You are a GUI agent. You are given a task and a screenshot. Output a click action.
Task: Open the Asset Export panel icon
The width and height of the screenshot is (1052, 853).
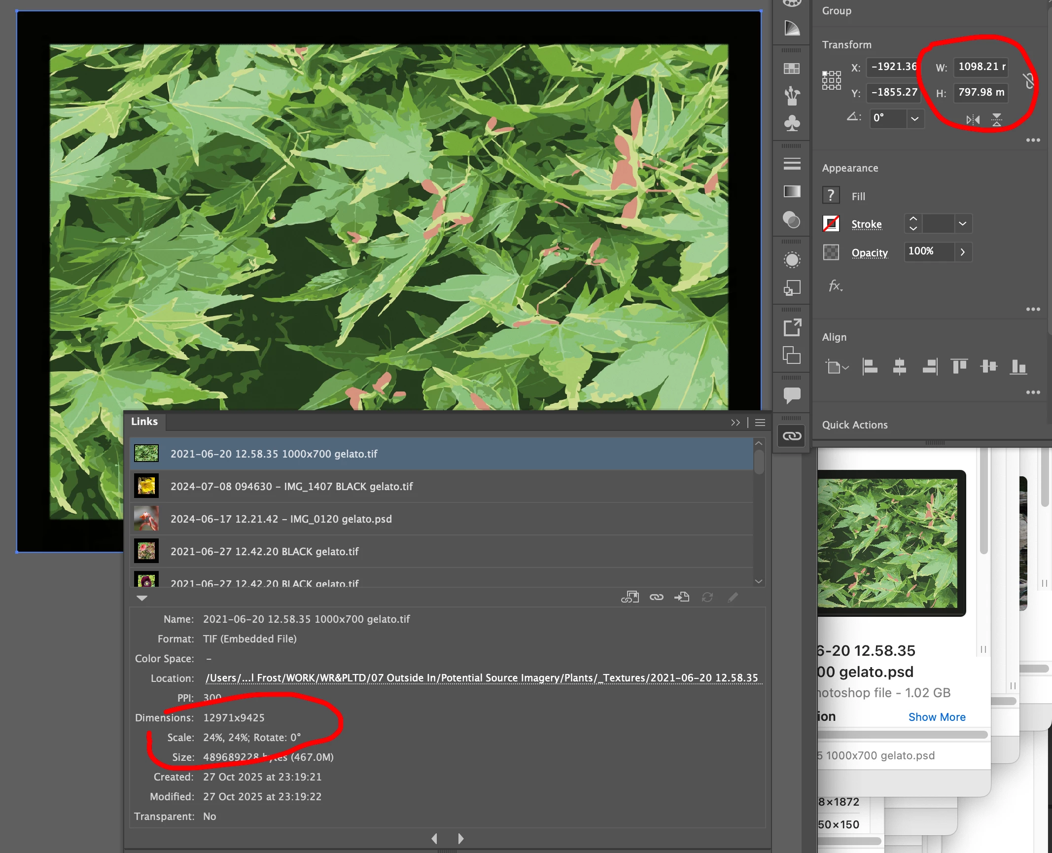pos(792,327)
